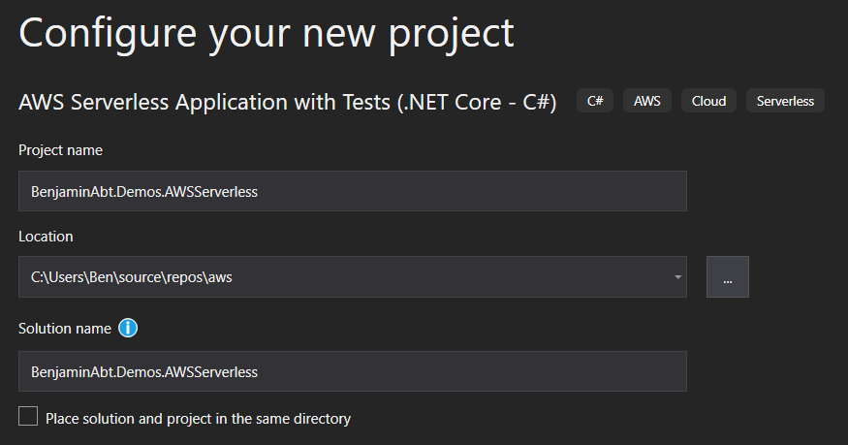Click the Place solution and project label text
848x445 pixels.
198,419
